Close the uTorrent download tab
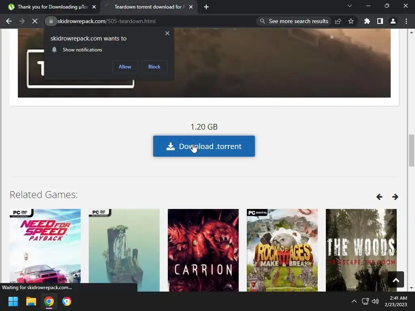The image size is (415, 311). click(x=94, y=7)
